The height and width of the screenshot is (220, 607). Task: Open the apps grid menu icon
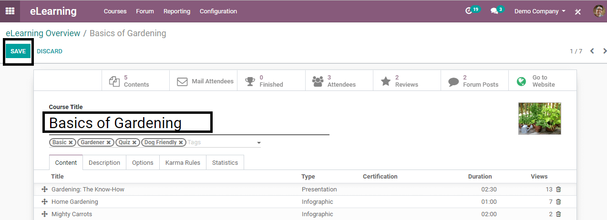pos(10,11)
